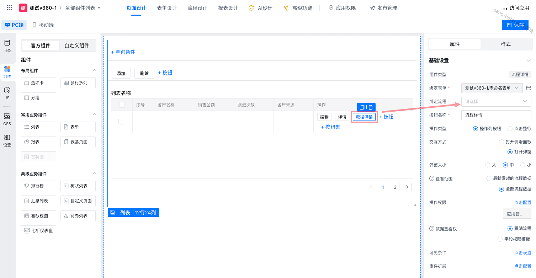Select the 点击整行 radio option
Image resolution: width=536 pixels, height=278 pixels.
pyautogui.click(x=510, y=129)
